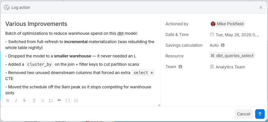Insert a bulleted list
The width and height of the screenshot is (268, 122).
(43, 101)
